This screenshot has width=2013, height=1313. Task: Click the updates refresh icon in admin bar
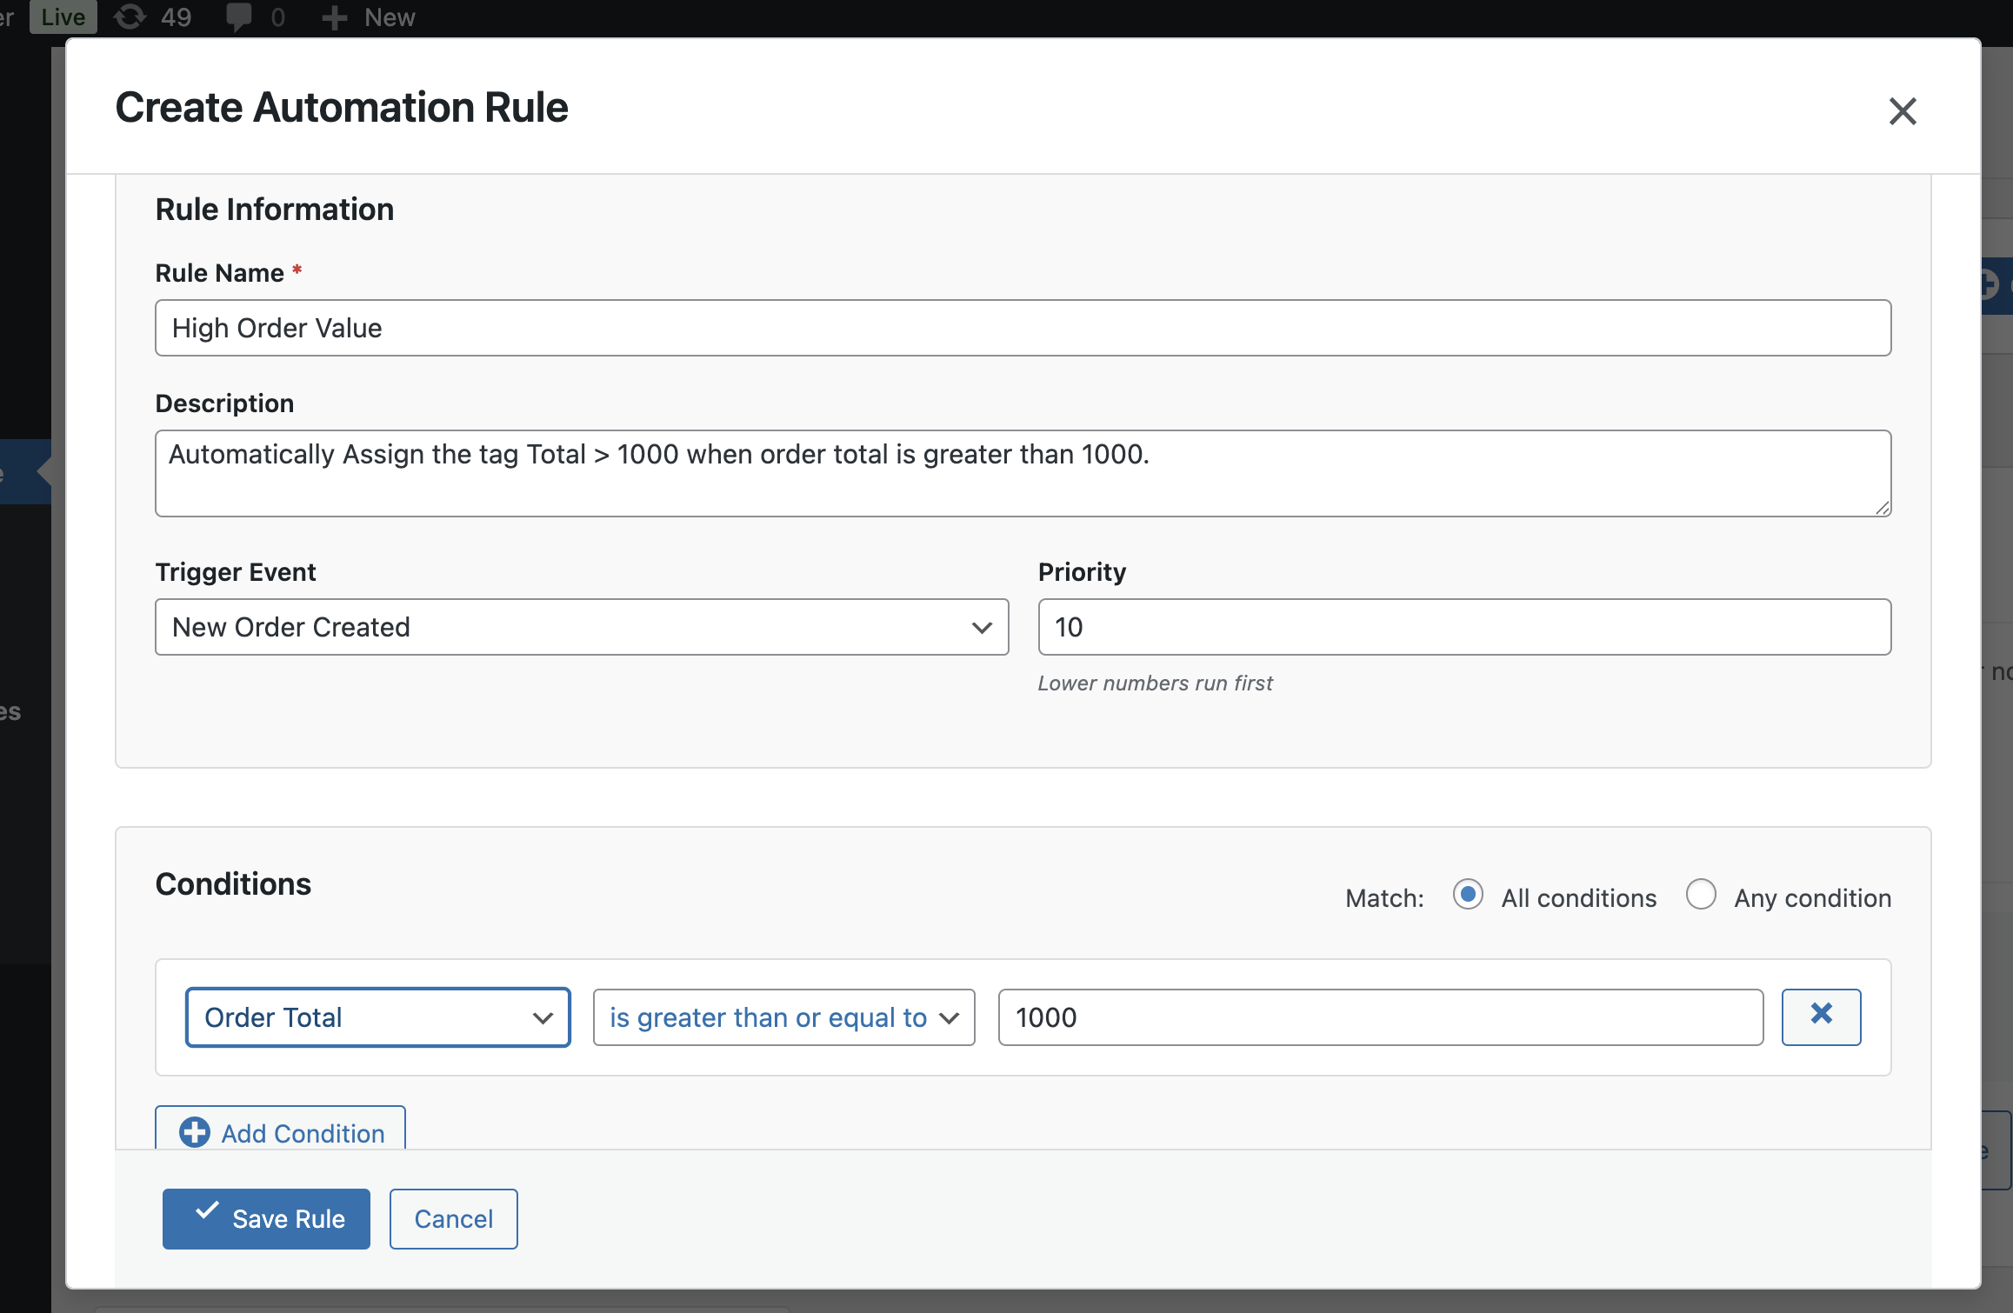pos(130,17)
